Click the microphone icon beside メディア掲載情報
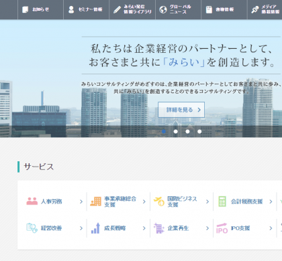The width and height of the screenshot is (282, 261). click(254, 9)
